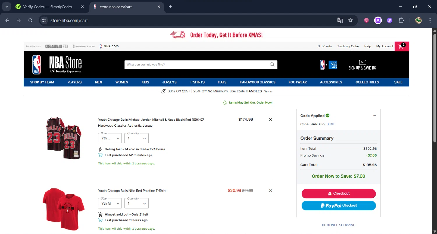The height and width of the screenshot is (234, 437).
Task: Edit the applied HANDLES promo code
Action: pos(331,124)
